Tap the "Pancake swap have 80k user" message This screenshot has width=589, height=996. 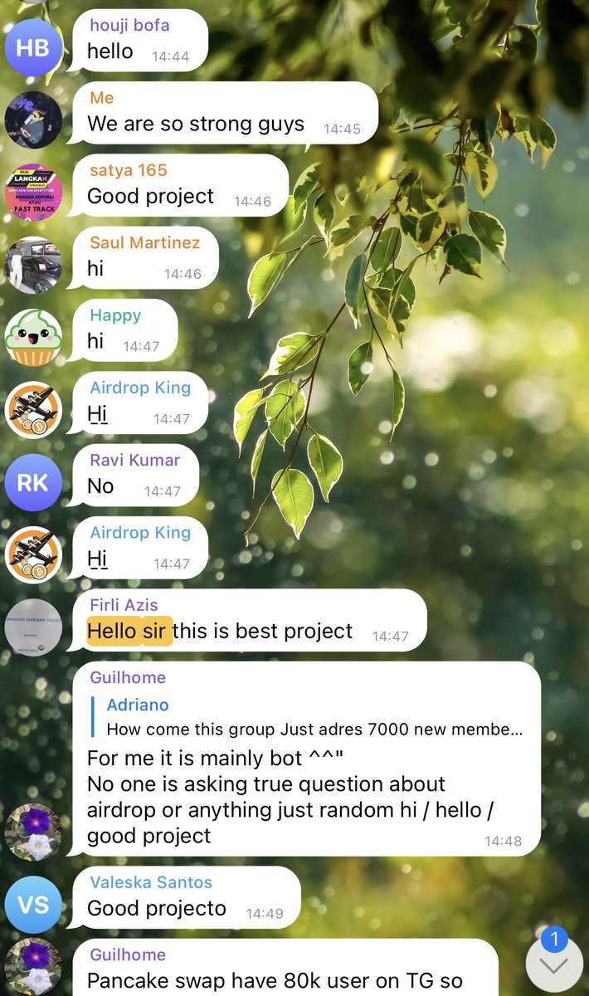click(285, 968)
